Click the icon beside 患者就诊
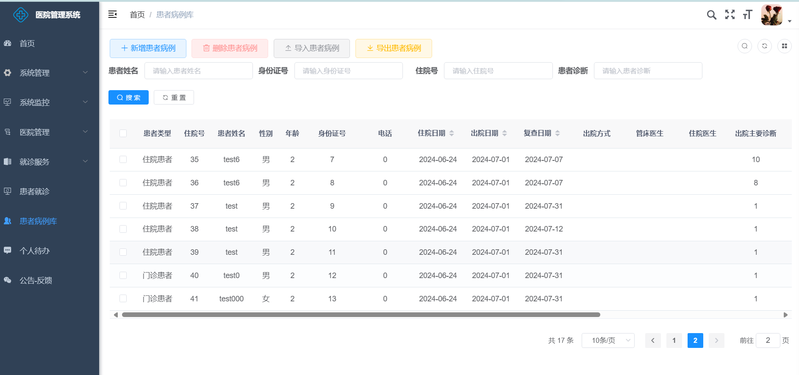799x375 pixels. [x=8, y=191]
